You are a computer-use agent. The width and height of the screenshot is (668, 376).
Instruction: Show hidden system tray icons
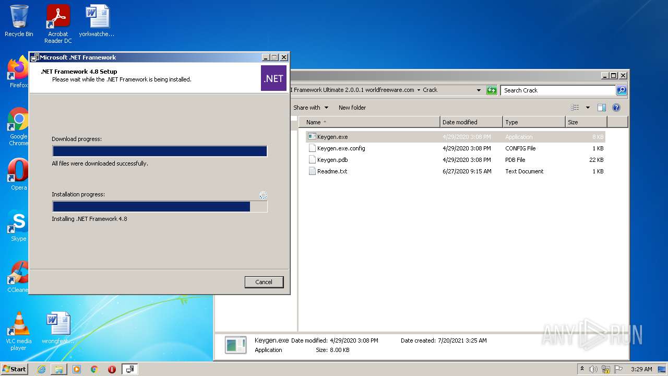click(x=582, y=369)
